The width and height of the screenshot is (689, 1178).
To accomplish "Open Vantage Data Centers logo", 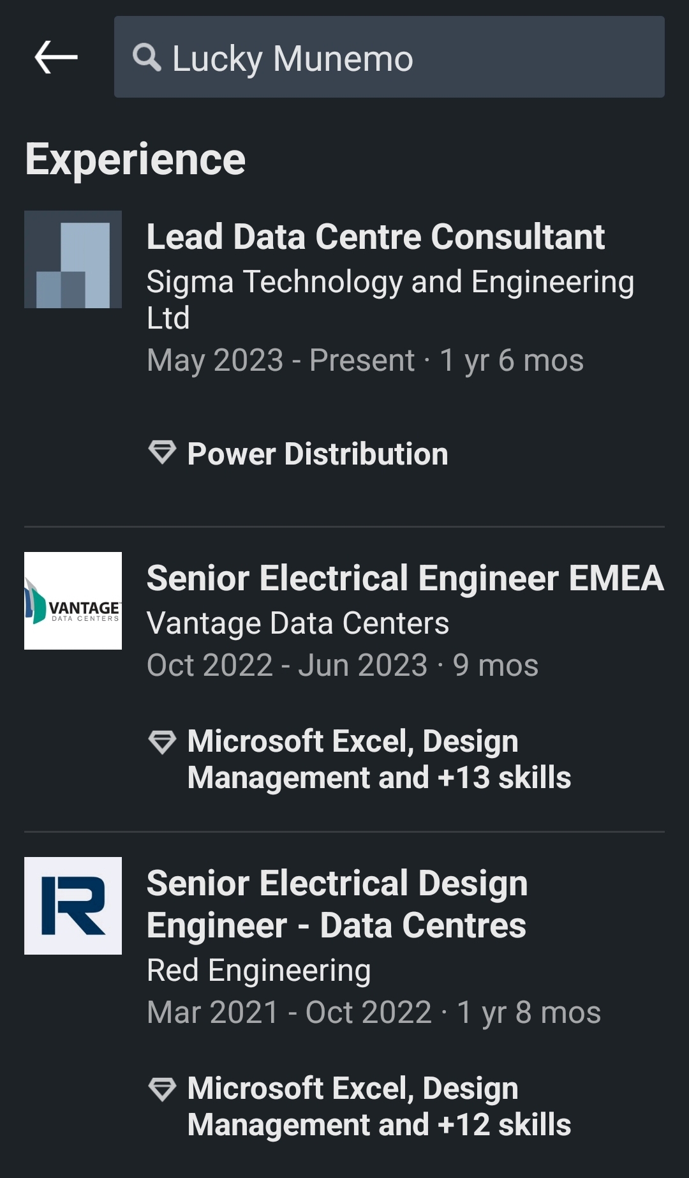I will (73, 600).
